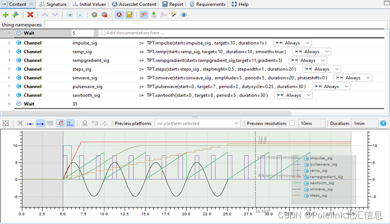Toggle the yellow documentation notebook button

coord(129,15)
